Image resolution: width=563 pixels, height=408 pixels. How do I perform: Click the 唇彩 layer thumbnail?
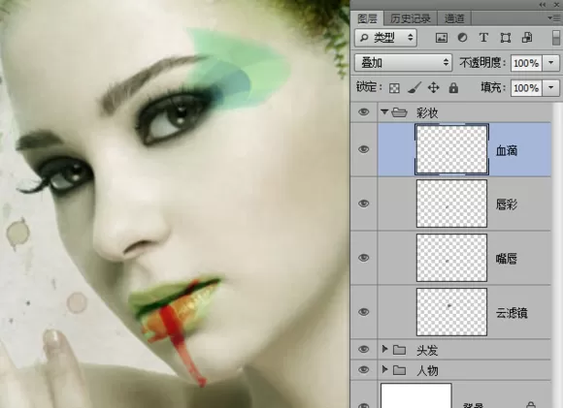tap(451, 204)
